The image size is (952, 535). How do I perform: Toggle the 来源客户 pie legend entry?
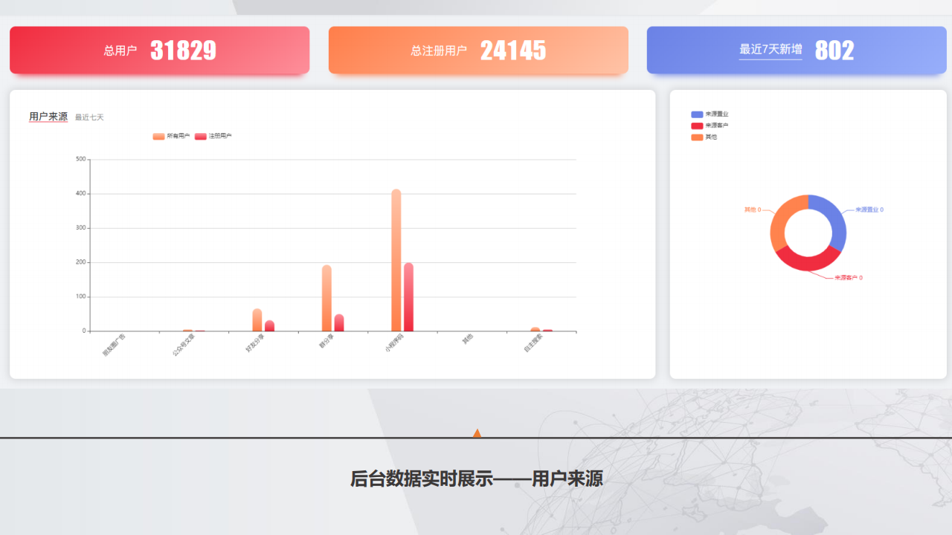pos(710,126)
